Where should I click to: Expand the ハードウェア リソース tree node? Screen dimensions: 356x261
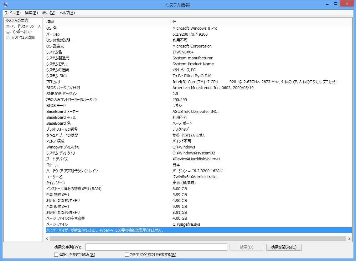(8, 27)
